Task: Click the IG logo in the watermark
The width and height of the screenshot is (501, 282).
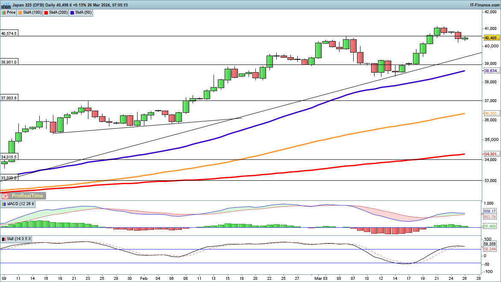Action: click(x=5, y=196)
